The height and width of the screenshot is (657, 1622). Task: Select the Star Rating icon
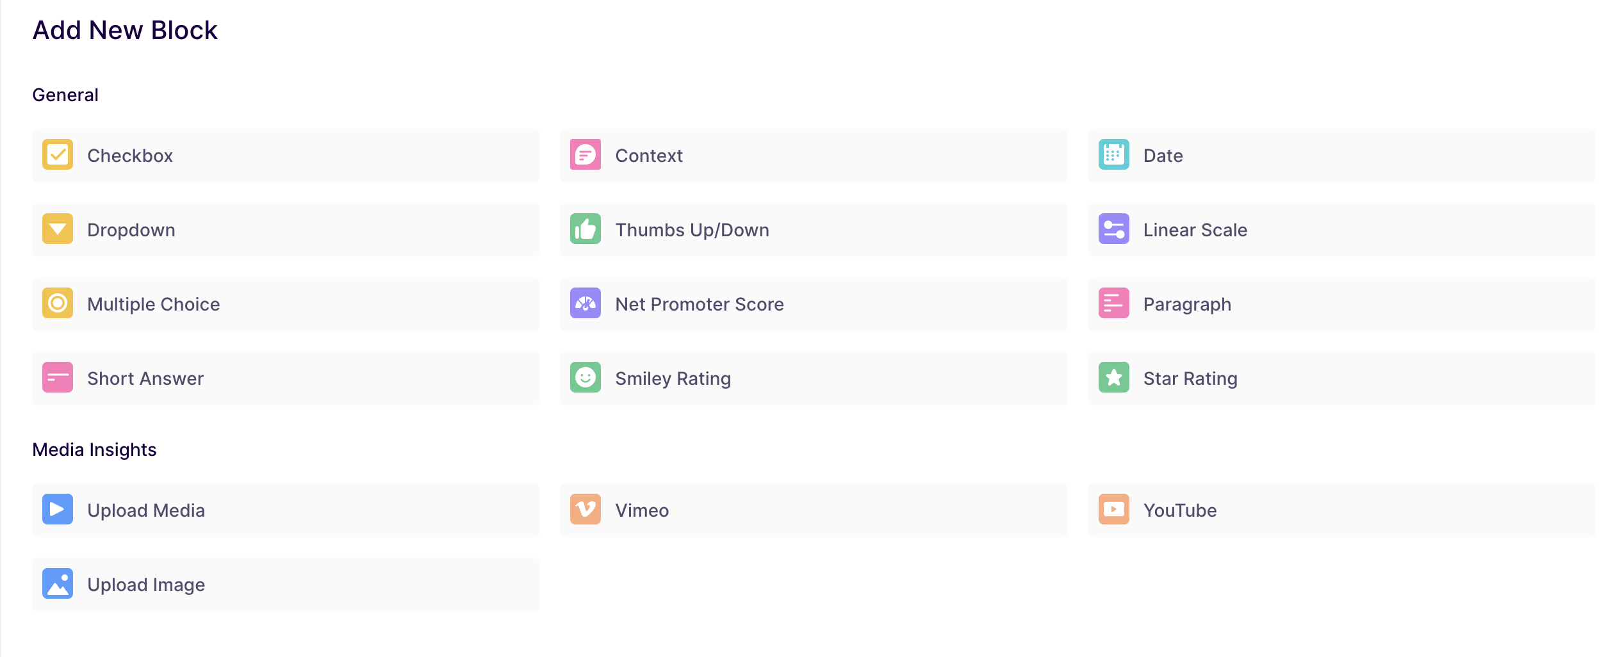click(1113, 378)
